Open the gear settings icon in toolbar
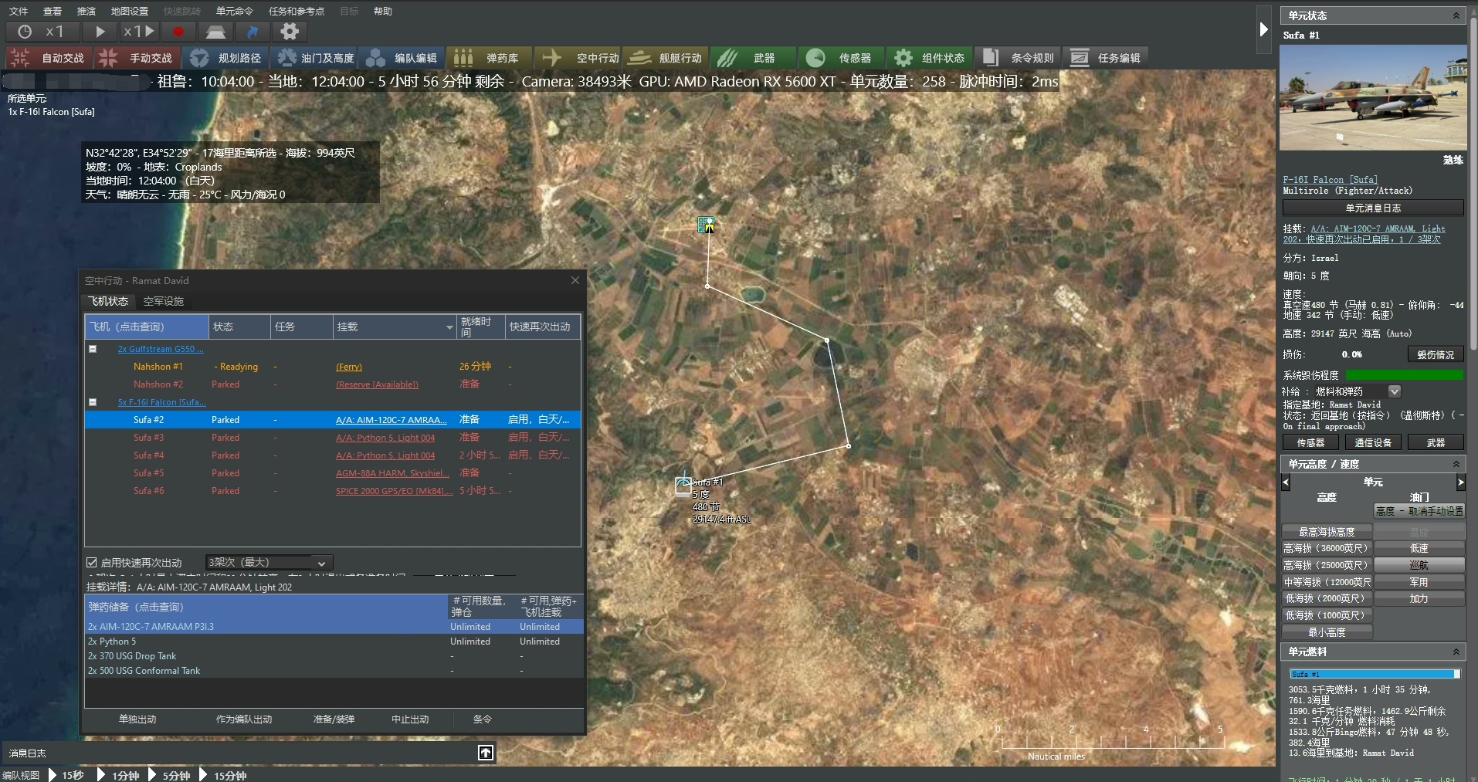The height and width of the screenshot is (782, 1478). tap(290, 32)
